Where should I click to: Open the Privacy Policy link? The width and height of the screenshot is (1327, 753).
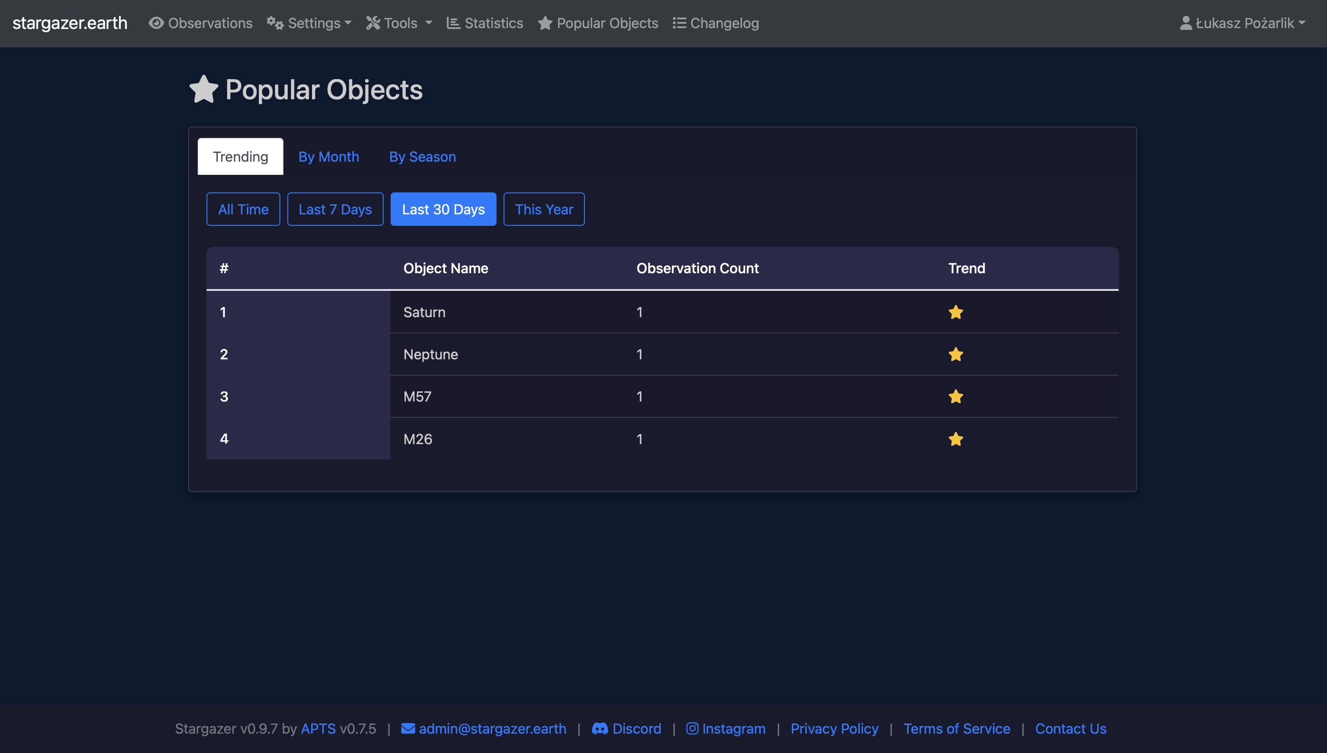834,729
